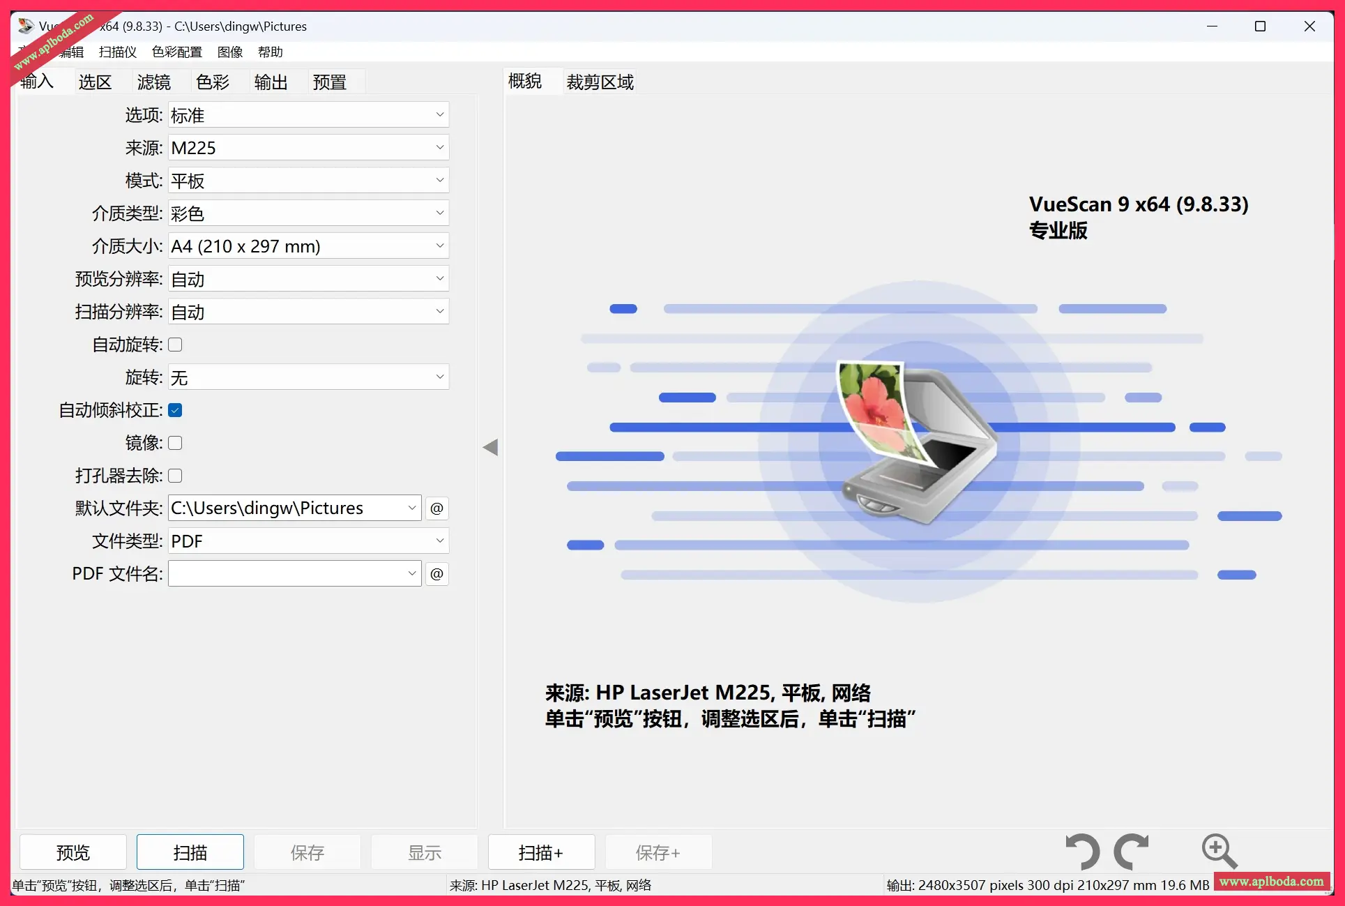
Task: Open the 介质类型 dropdown showing 彩色
Action: point(308,213)
